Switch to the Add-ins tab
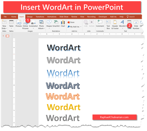Image resolution: width=147 pixels, height=131 pixels. point(113,17)
